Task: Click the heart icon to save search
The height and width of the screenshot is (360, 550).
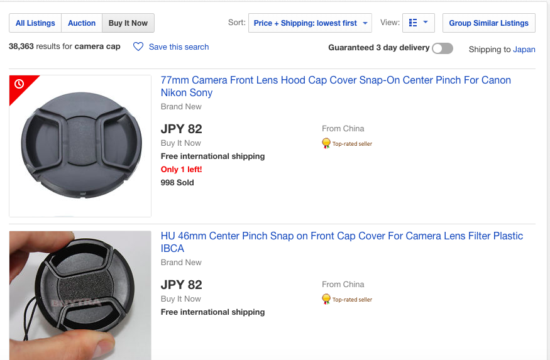Action: (x=138, y=46)
